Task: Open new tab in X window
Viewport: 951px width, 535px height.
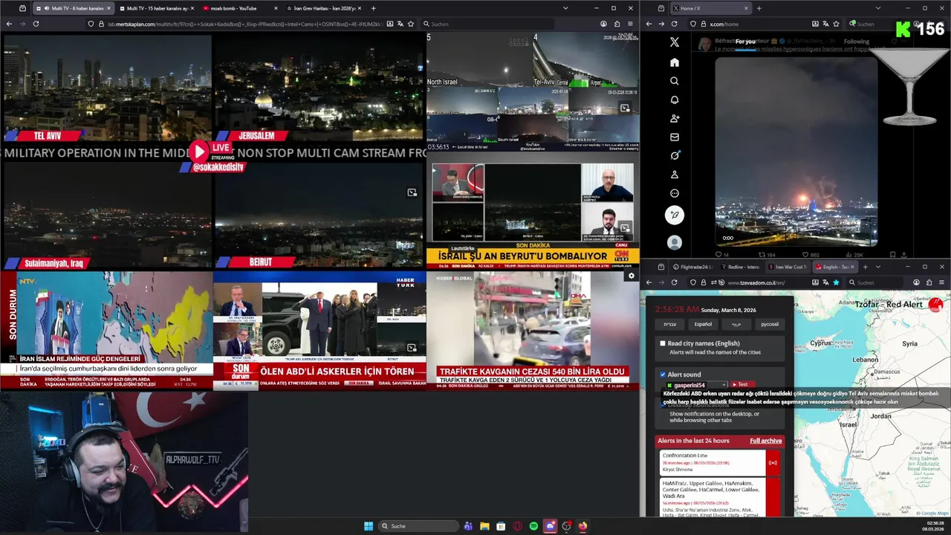Action: point(759,8)
